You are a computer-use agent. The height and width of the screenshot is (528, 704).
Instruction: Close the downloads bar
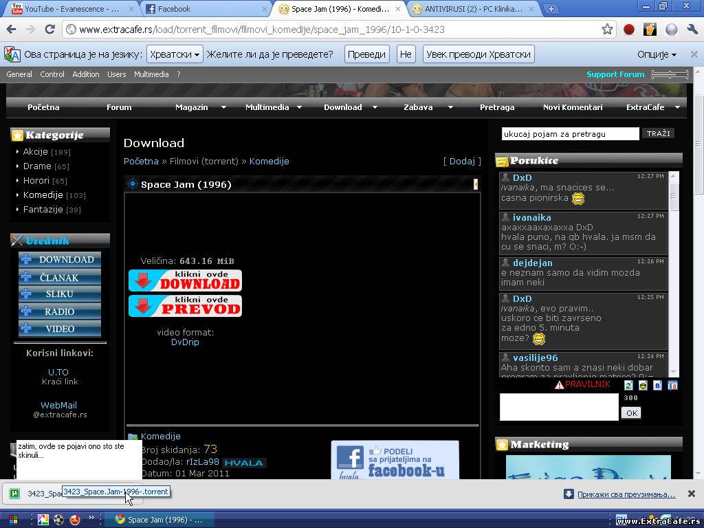point(692,494)
